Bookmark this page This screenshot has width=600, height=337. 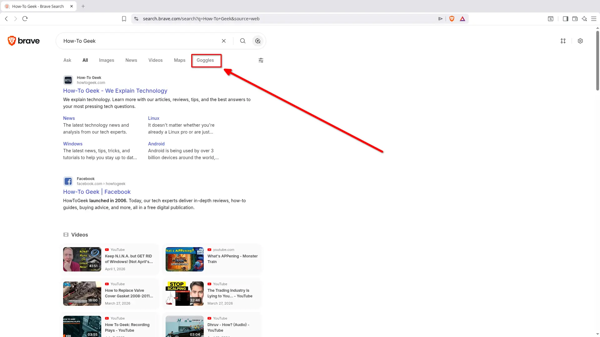[x=124, y=19]
